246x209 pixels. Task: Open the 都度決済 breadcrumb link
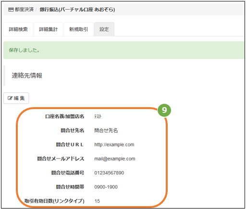click(x=24, y=10)
